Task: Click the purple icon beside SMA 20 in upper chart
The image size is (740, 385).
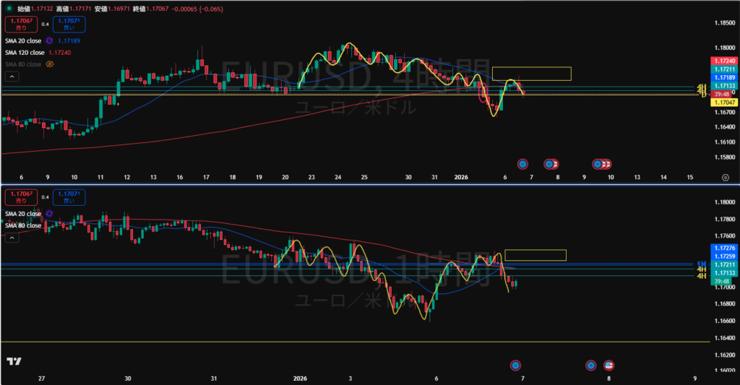Action: click(49, 41)
